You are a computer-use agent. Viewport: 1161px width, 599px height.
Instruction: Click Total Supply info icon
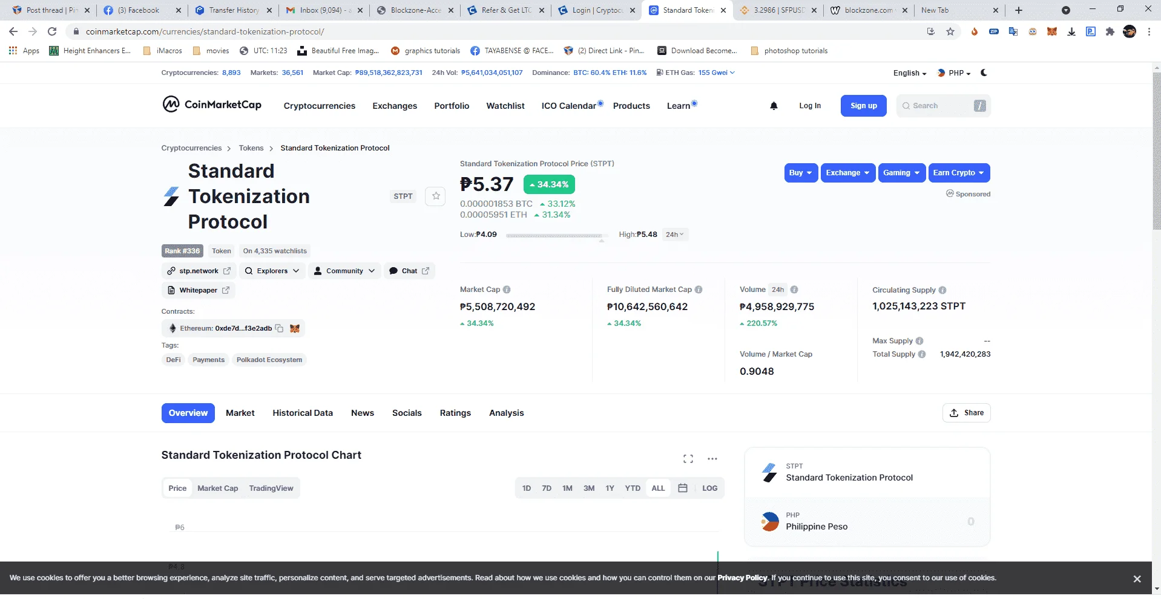coord(922,354)
